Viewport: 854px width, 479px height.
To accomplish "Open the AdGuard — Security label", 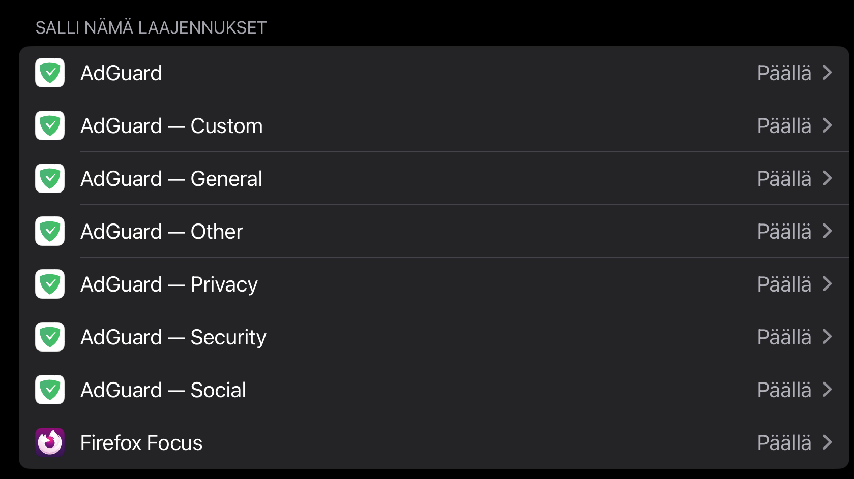I will point(173,337).
